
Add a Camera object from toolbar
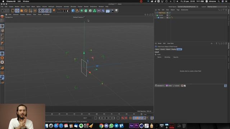pos(112,11)
